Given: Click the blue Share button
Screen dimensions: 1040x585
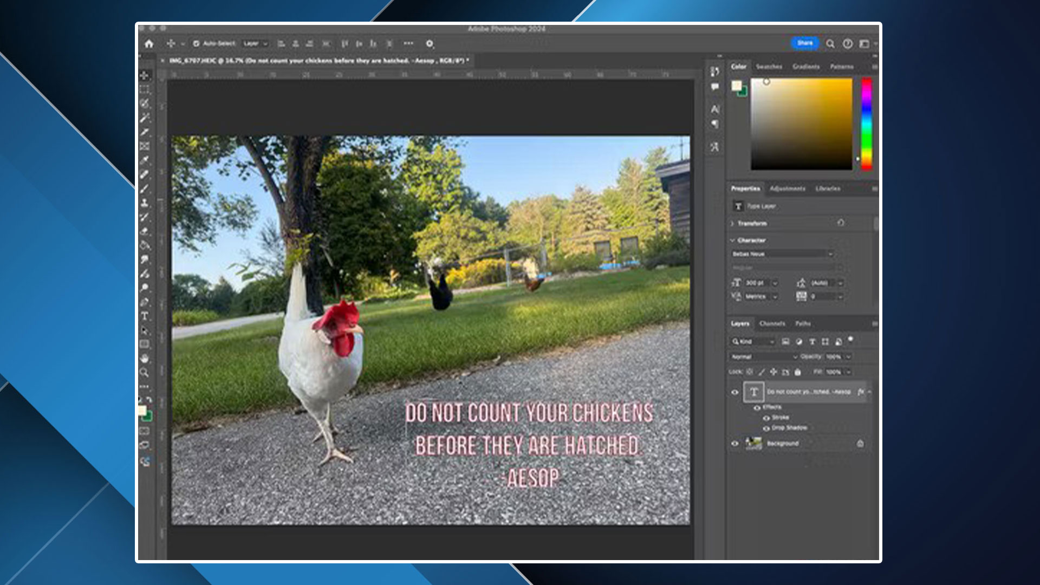Looking at the screenshot, I should [x=805, y=43].
